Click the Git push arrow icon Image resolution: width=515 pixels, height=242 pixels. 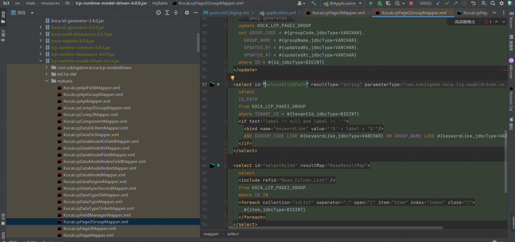pyautogui.click(x=455, y=3)
